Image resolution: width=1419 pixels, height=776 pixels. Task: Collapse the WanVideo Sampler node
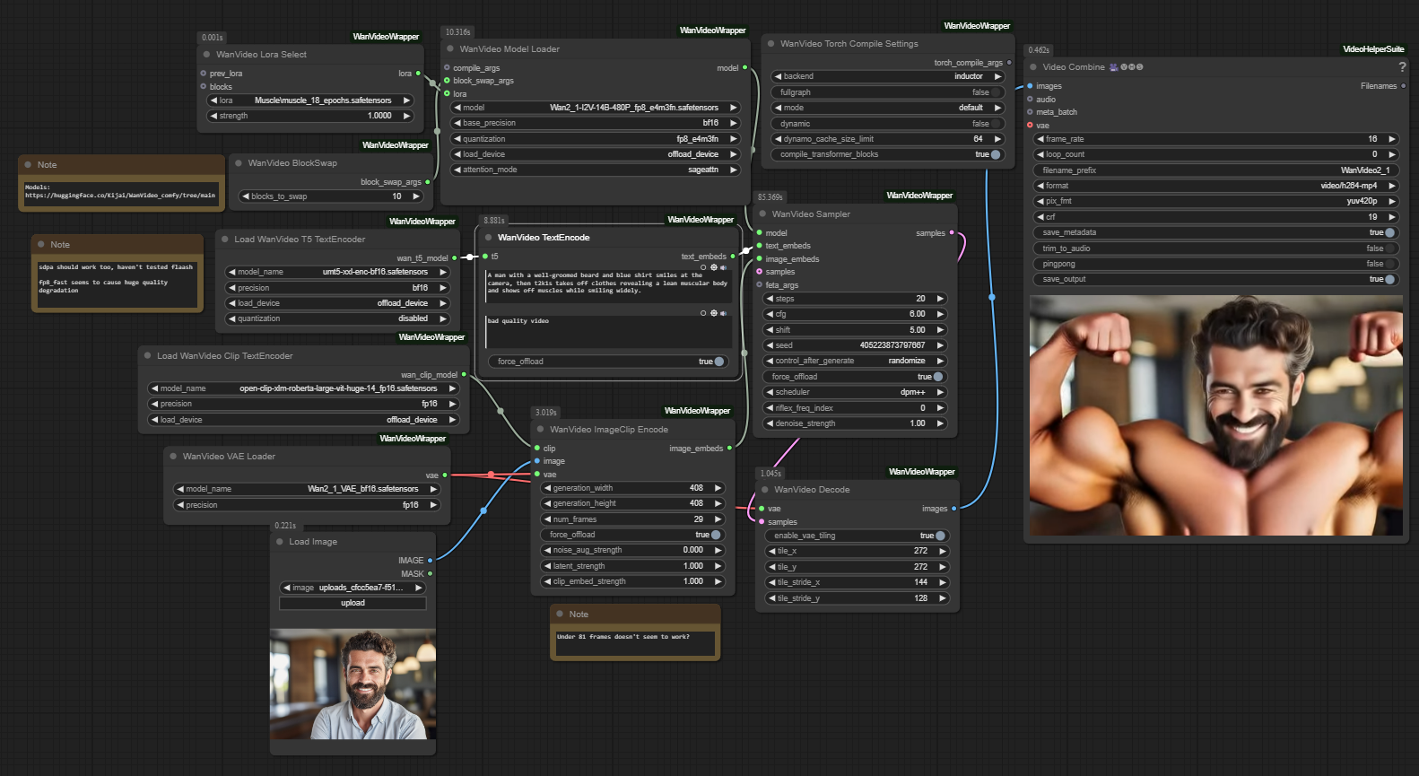click(762, 214)
